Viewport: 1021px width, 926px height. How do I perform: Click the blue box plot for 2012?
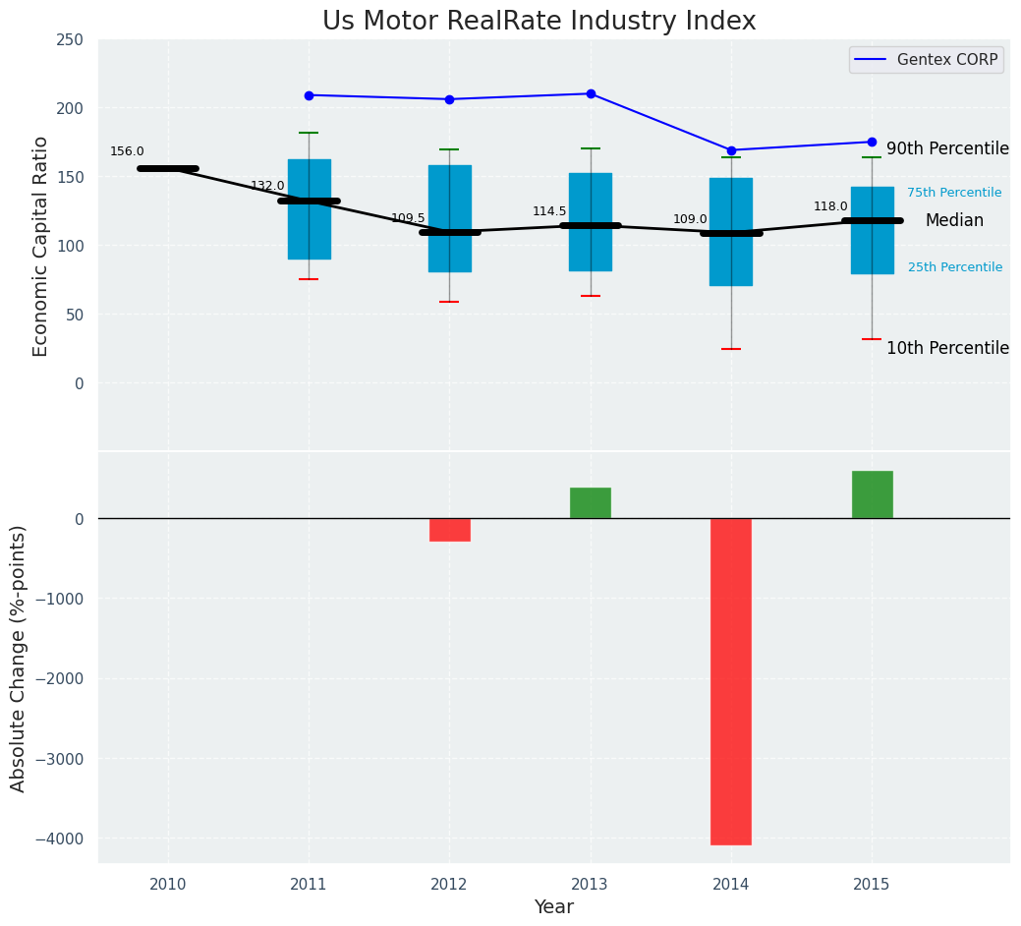click(450, 187)
